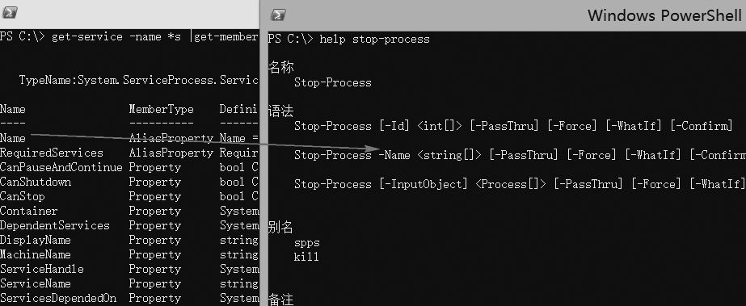Click the 别名 section heading
The width and height of the screenshot is (746, 306).
(x=280, y=228)
